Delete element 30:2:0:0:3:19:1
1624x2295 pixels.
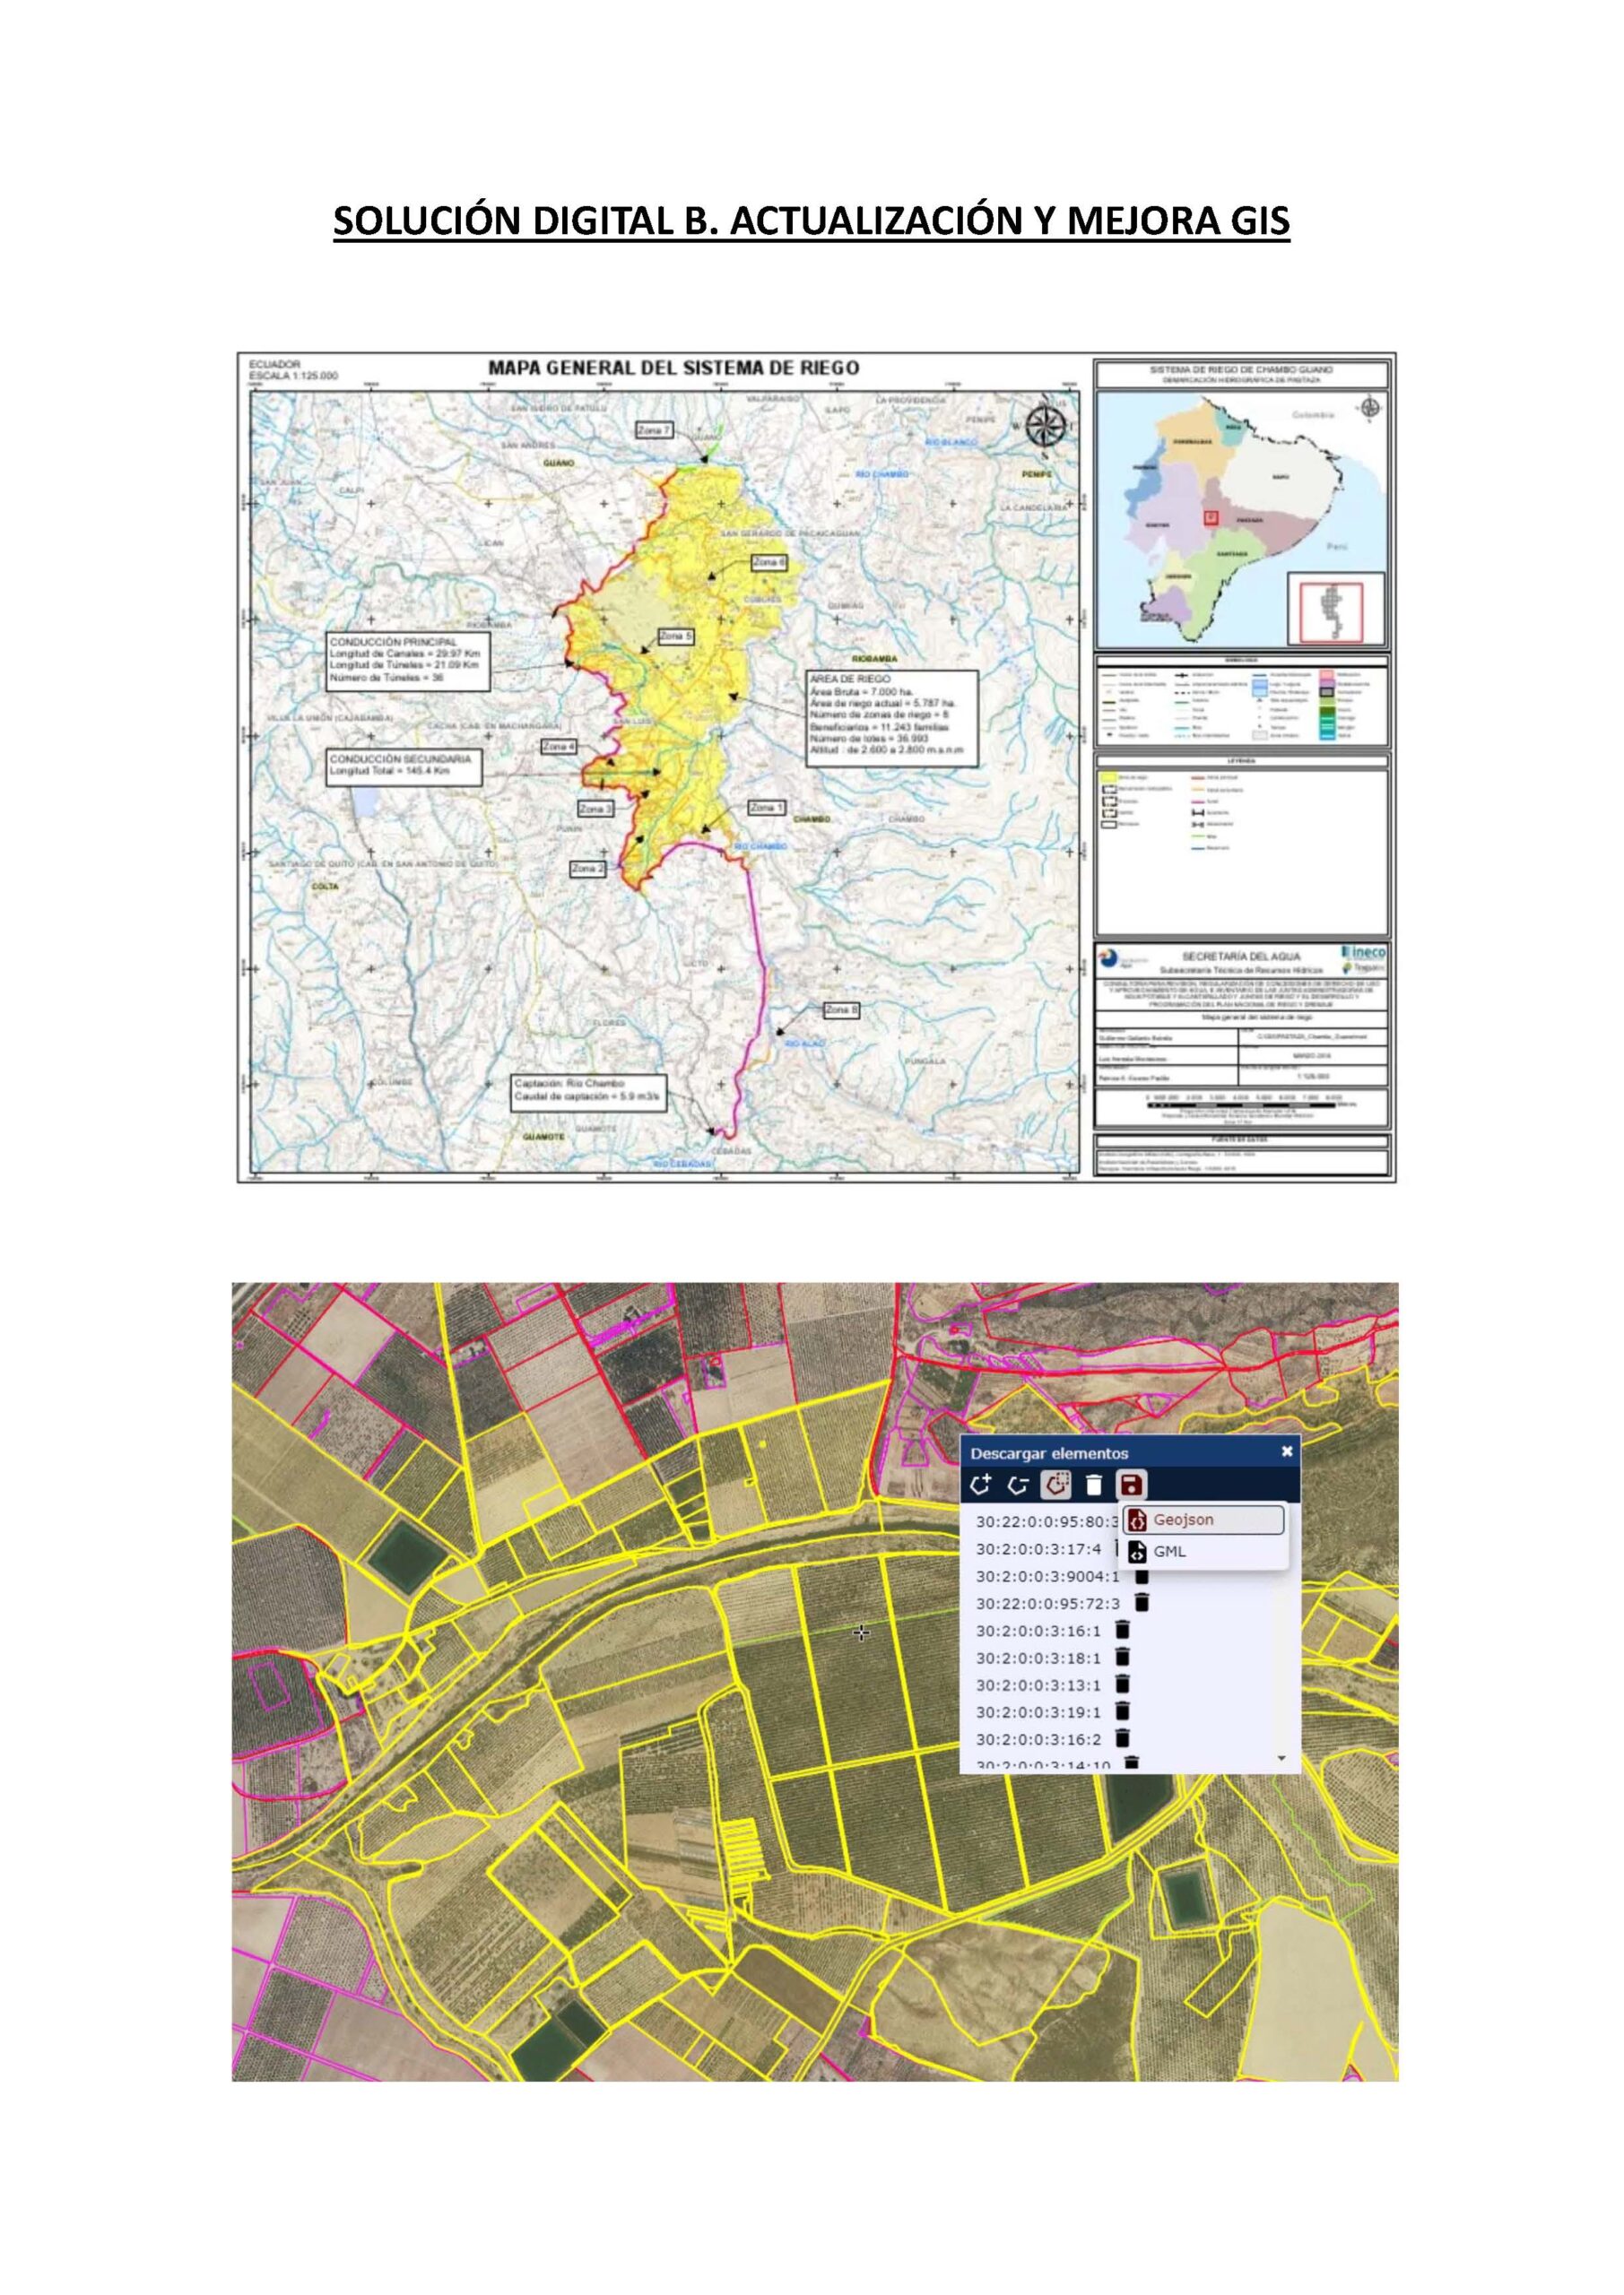[x=1123, y=1712]
